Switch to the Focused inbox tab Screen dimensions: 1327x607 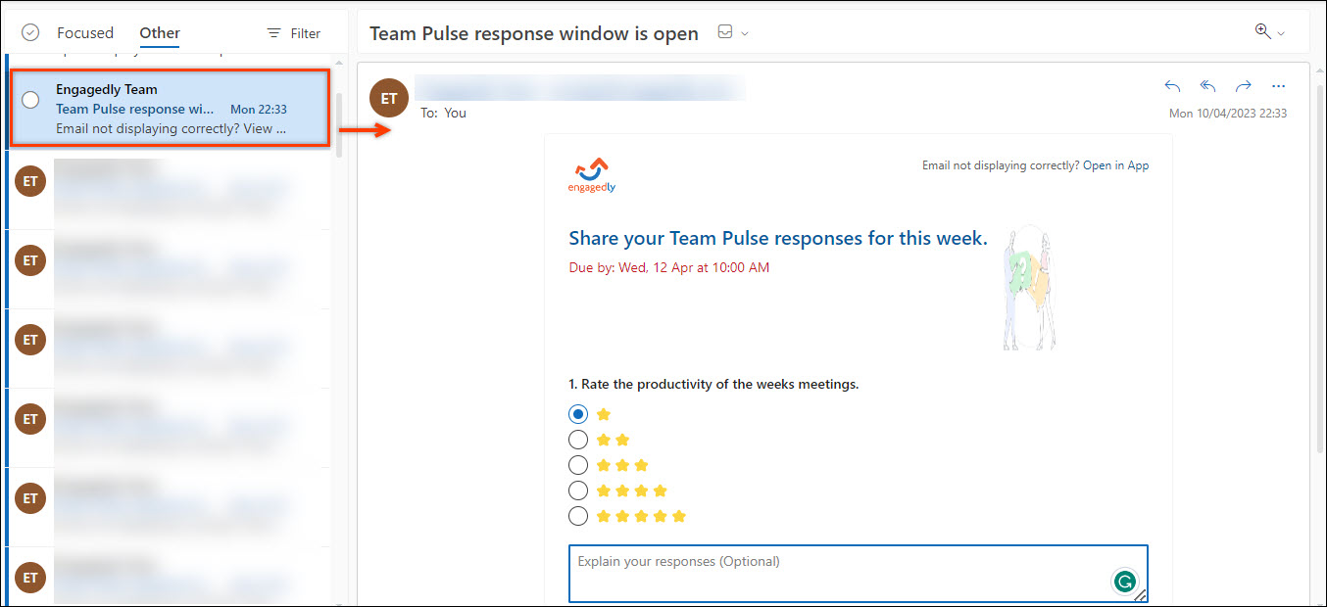pos(85,31)
